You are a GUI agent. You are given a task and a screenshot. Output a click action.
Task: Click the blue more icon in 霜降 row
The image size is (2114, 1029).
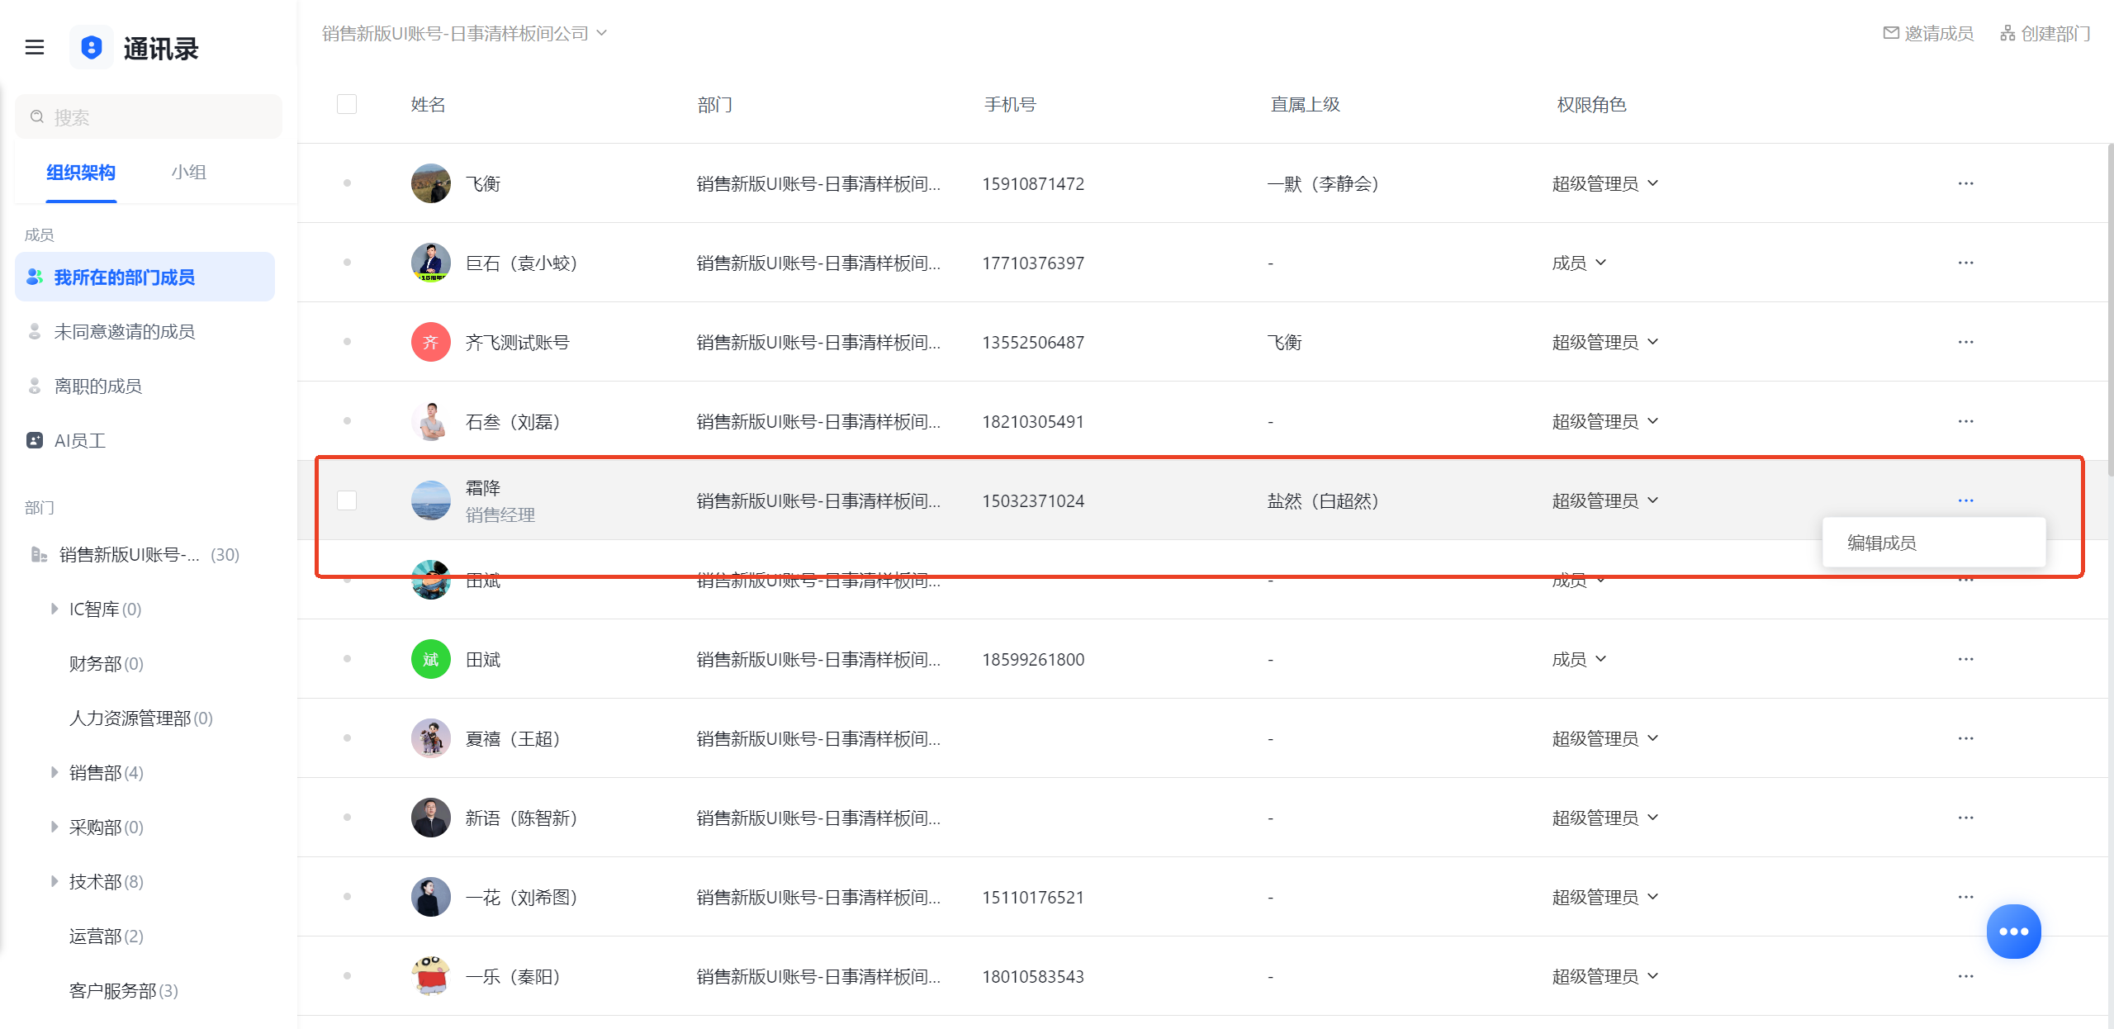click(x=1965, y=500)
